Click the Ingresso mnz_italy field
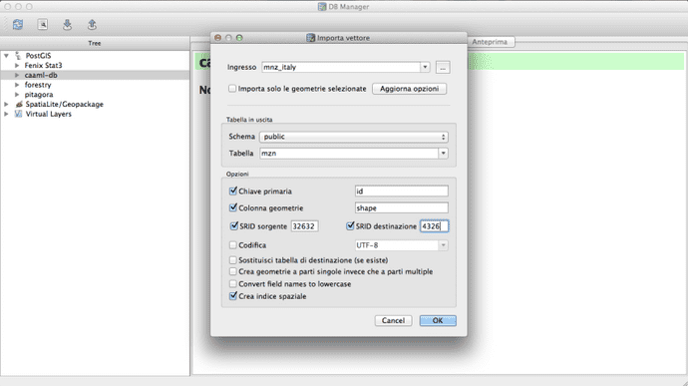Screen dimensions: 688x386 pyautogui.click(x=341, y=67)
